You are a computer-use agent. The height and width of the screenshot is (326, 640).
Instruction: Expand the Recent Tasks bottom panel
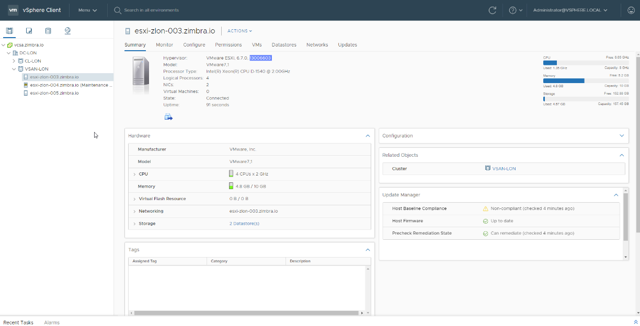pyautogui.click(x=636, y=322)
